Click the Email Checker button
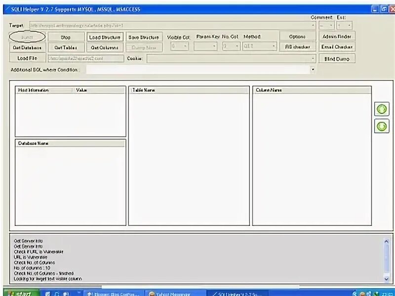Viewport: 395px width, 296px height. [x=337, y=47]
